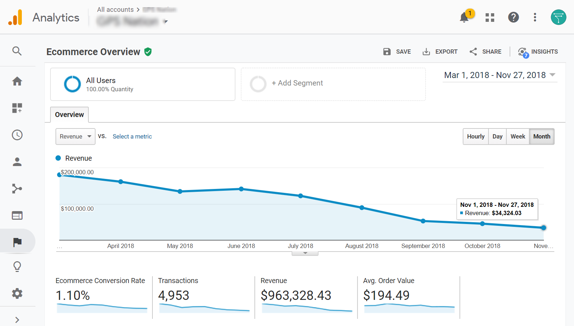The width and height of the screenshot is (574, 326).
Task: Open Realtime clock icon in sidebar
Action: (x=17, y=135)
